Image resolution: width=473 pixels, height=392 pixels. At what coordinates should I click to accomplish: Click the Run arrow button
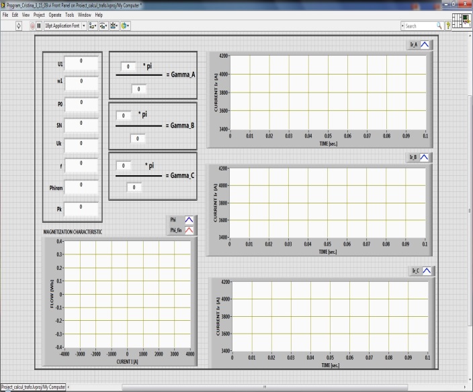19,26
